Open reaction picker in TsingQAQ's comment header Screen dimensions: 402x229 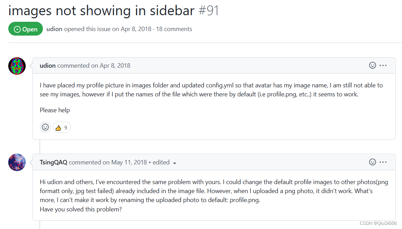pyautogui.click(x=373, y=162)
